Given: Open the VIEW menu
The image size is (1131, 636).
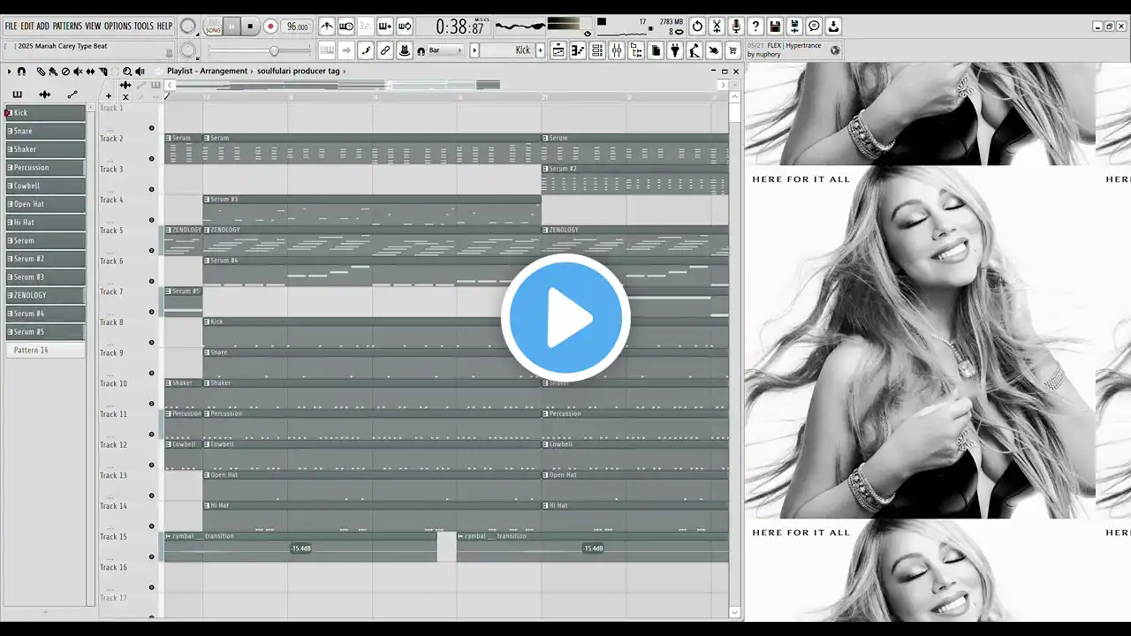Looking at the screenshot, I should 93,26.
